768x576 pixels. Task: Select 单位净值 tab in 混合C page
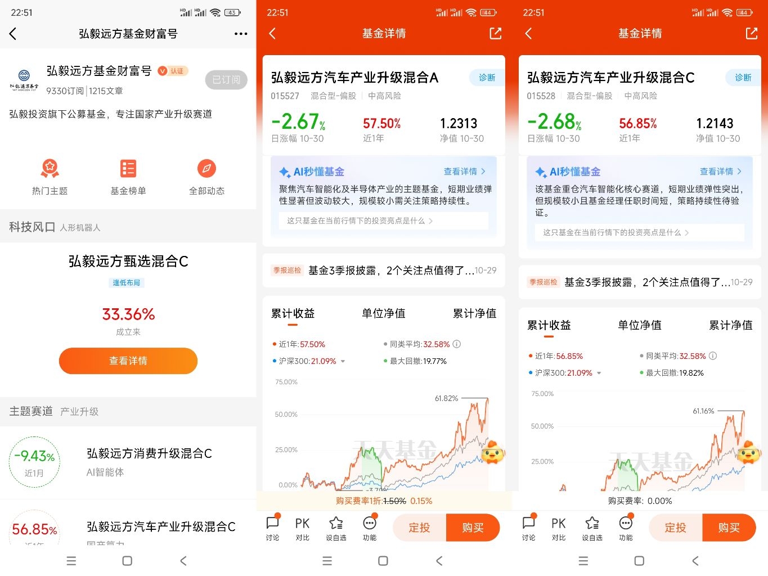coord(640,325)
